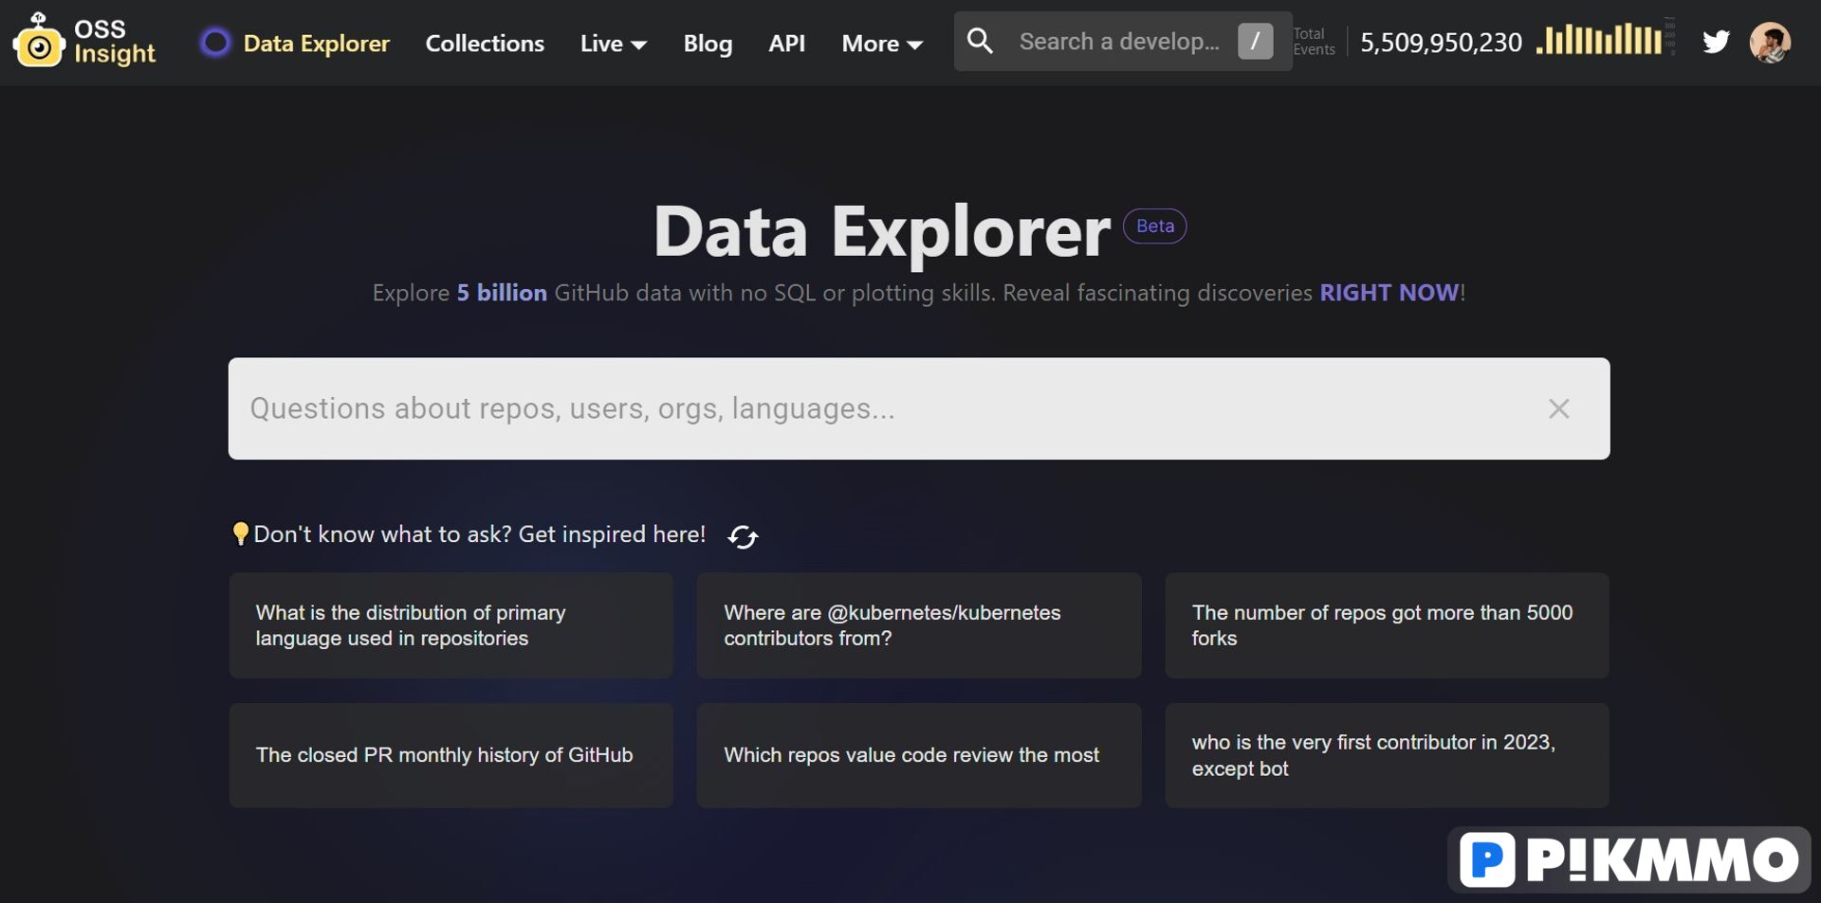Select repos value code review question
This screenshot has width=1821, height=903.
click(x=918, y=755)
